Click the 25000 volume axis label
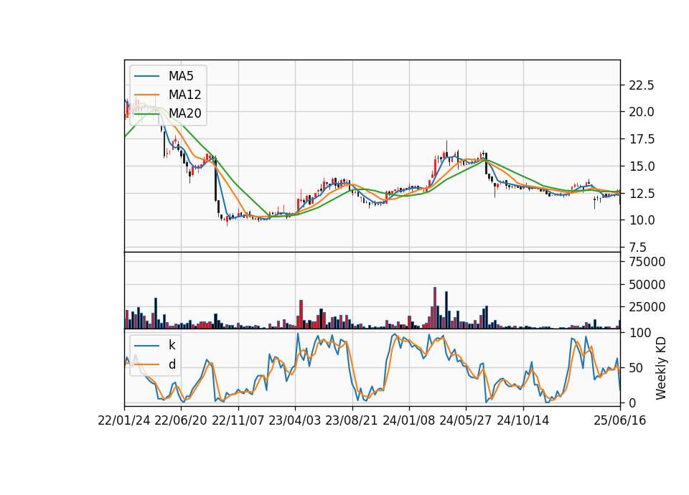Screen dimensions: 689x495 point(647,307)
